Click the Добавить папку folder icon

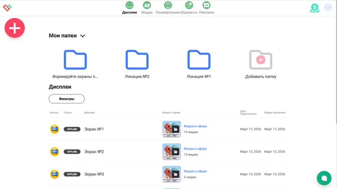point(261,60)
